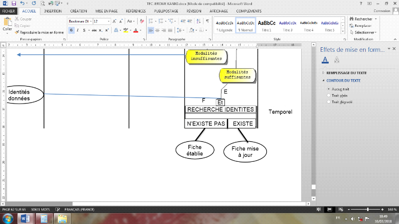Click the Save icon in quick access toolbar
Viewport: 399px width, 224px height.
click(13, 3)
